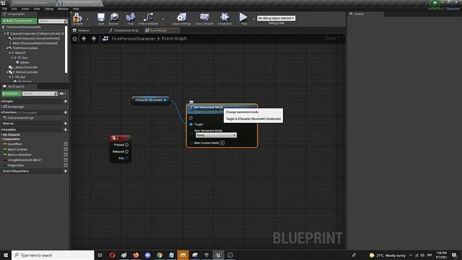Click the search icon in Components panel
Screen dimensions: 462x260
66,21
